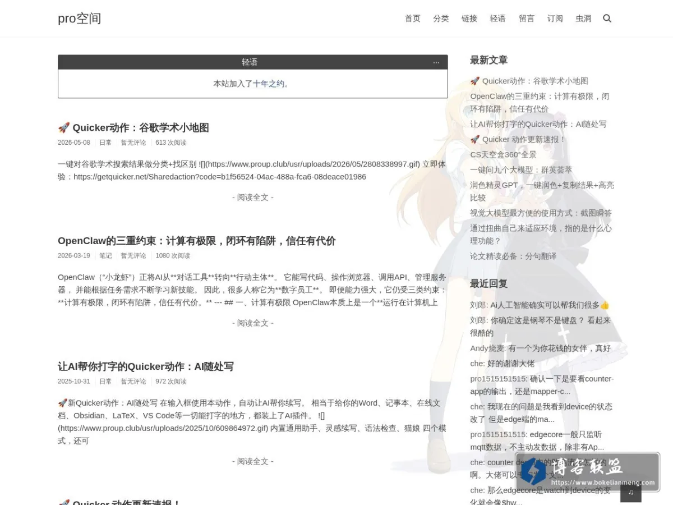
Task: Open 刘郎's reply about AI人工智能
Action: click(x=550, y=305)
